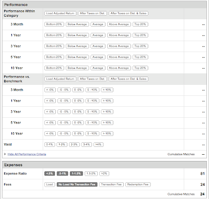This screenshot has height=199, width=209.
Task: Deselect No Load No Transaction Fee filter
Action: point(77,184)
